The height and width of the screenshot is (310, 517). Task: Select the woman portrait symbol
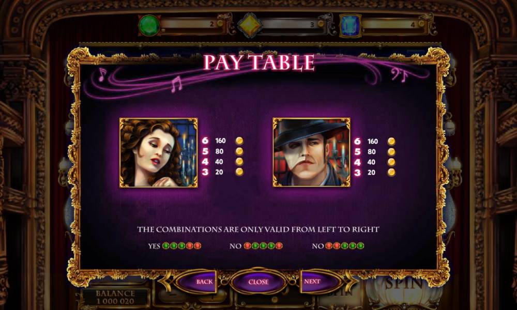159,152
